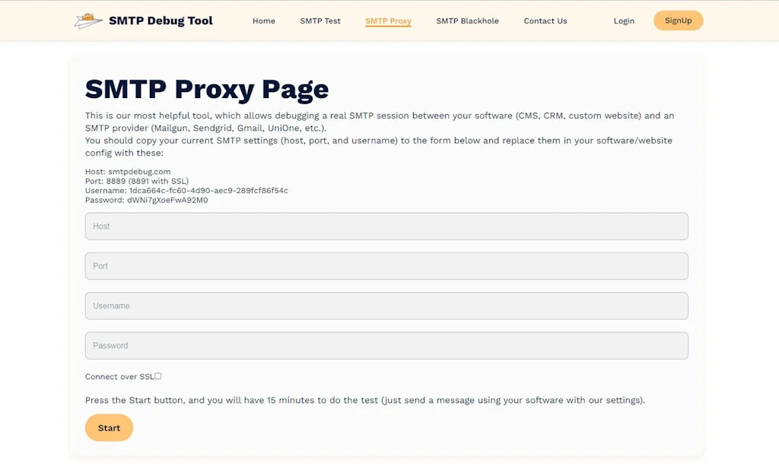Click inside the Host input field

pos(386,226)
